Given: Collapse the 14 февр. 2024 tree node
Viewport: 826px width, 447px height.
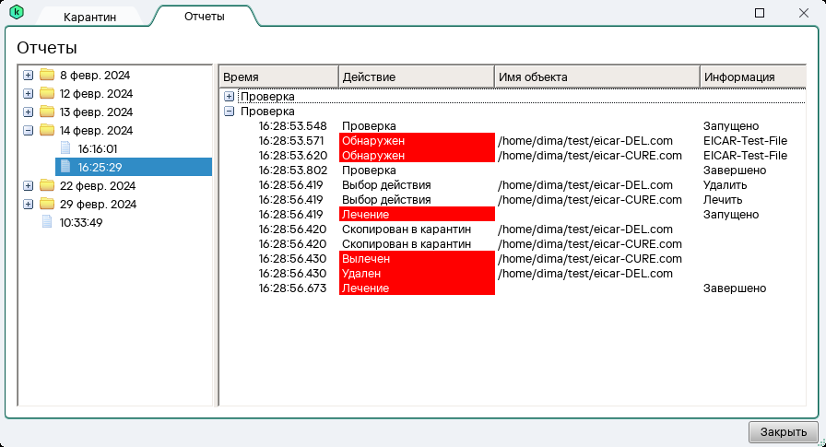Looking at the screenshot, I should [x=28, y=130].
